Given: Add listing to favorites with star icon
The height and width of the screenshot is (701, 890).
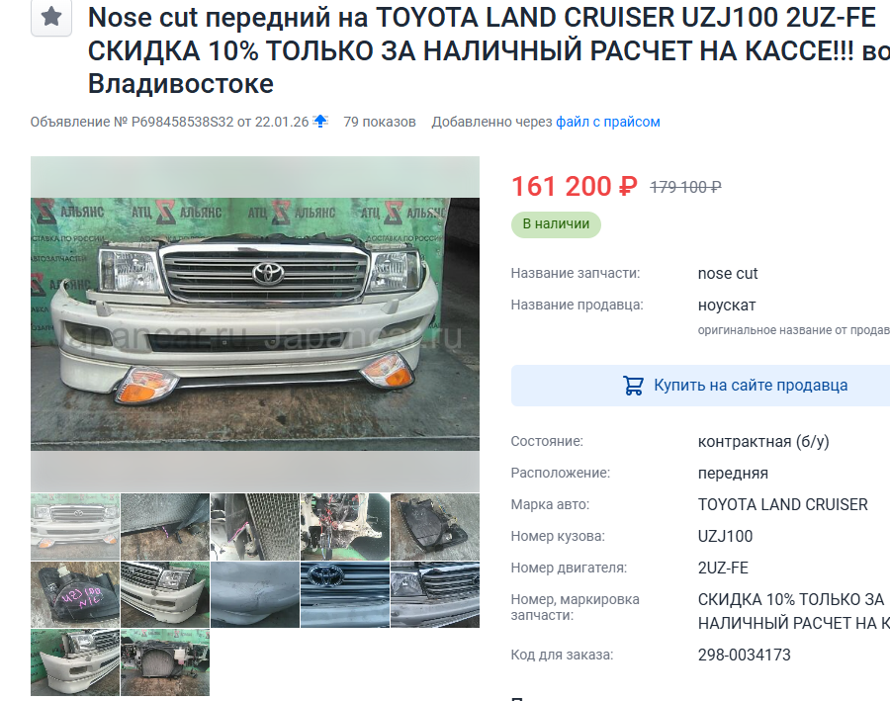Looking at the screenshot, I should coord(51,17).
